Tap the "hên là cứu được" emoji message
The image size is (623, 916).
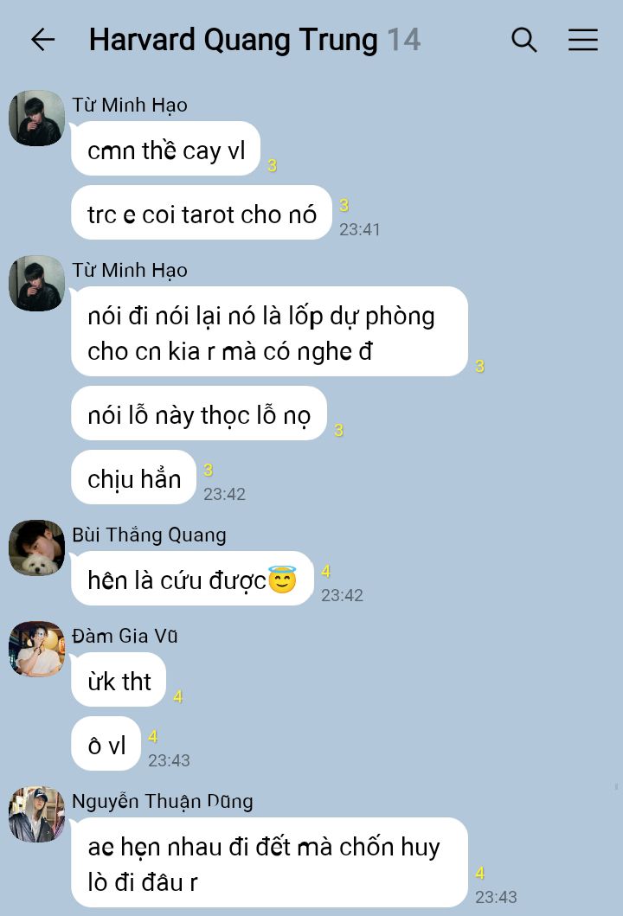(x=192, y=579)
